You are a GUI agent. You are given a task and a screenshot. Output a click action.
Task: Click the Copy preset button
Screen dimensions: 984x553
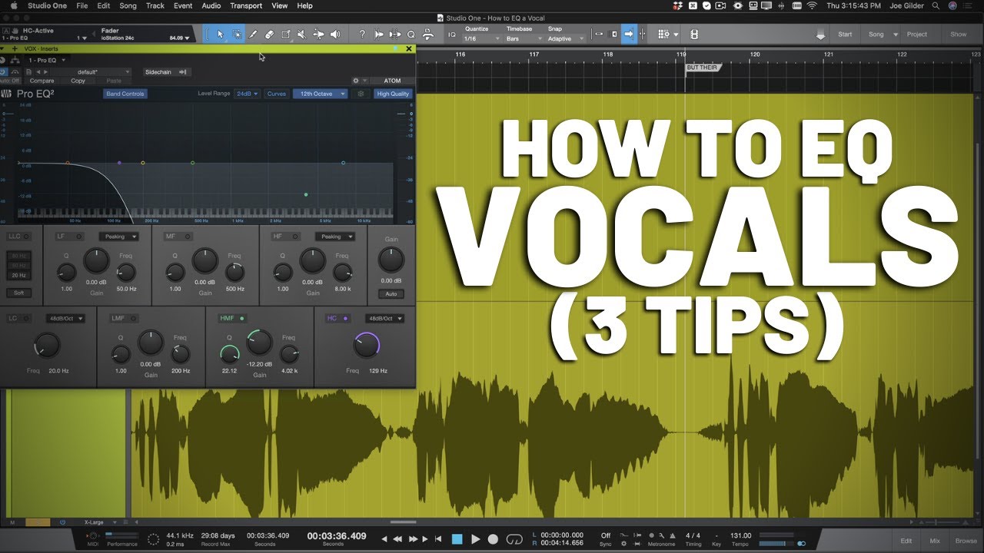pyautogui.click(x=78, y=81)
